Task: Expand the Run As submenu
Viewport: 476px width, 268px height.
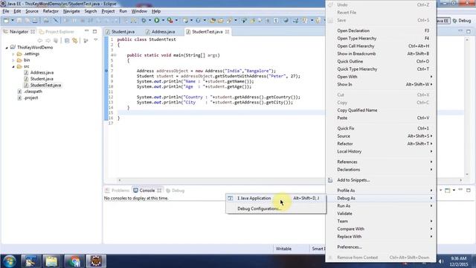Action: click(x=381, y=206)
